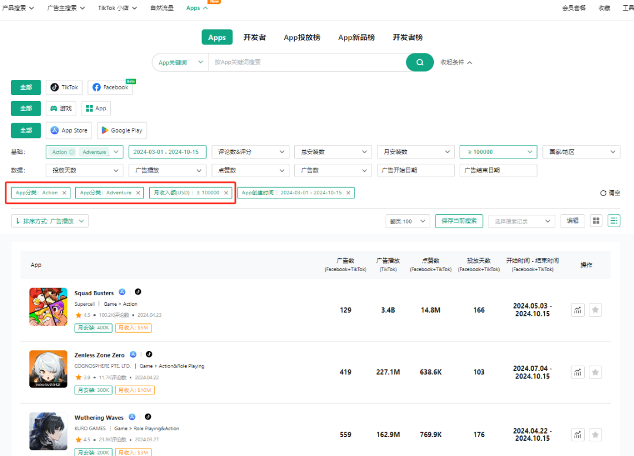This screenshot has width=634, height=456.
Task: Select 全部 in the platform row
Action: pos(26,87)
